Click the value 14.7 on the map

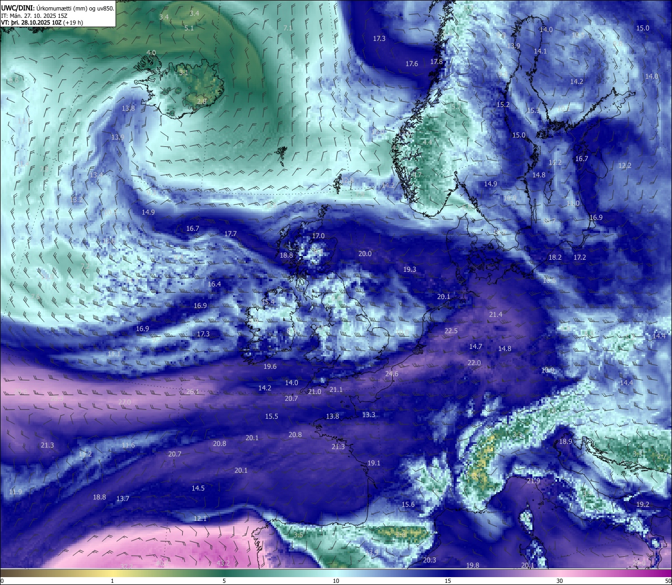pyautogui.click(x=476, y=346)
